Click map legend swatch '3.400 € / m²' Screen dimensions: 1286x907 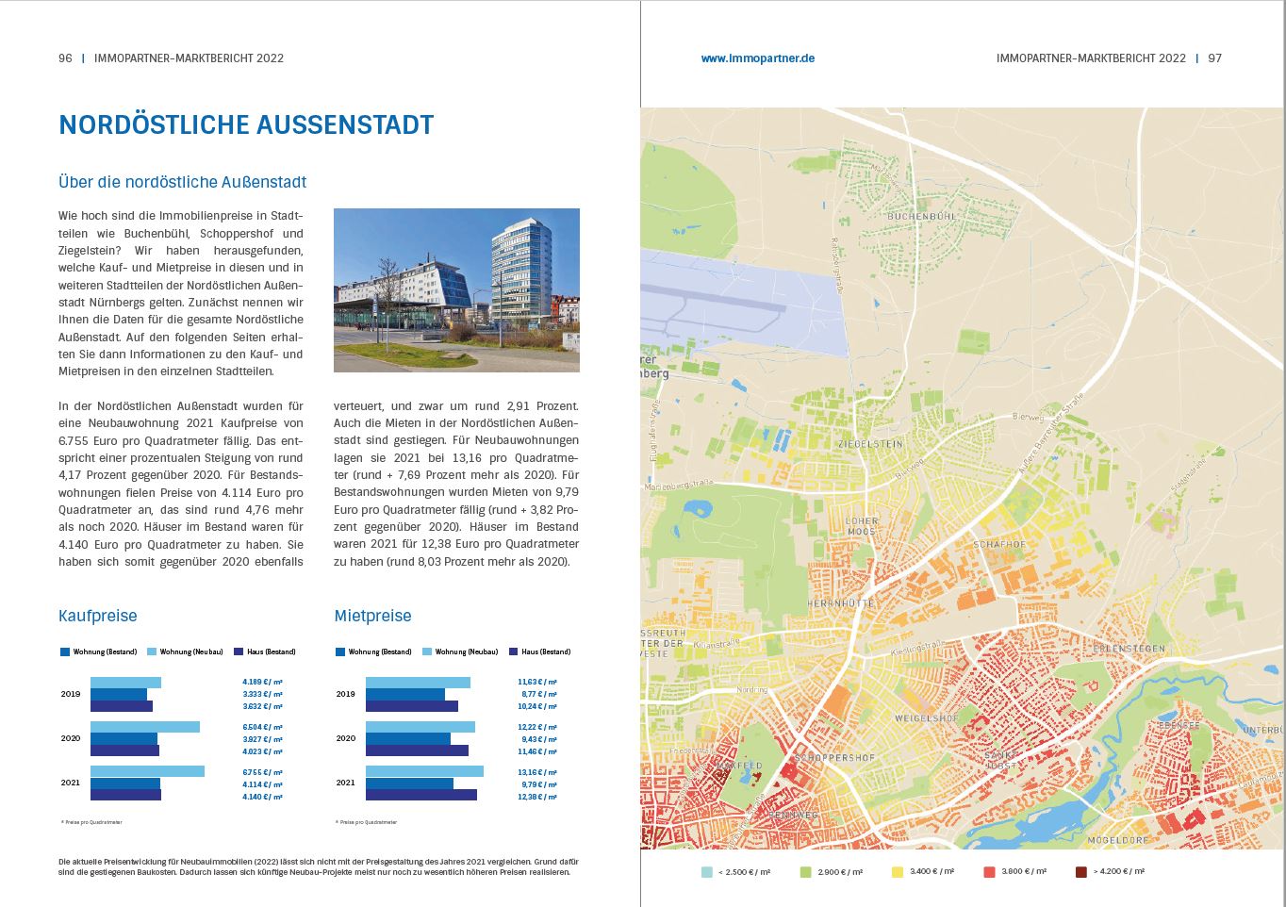(x=898, y=872)
